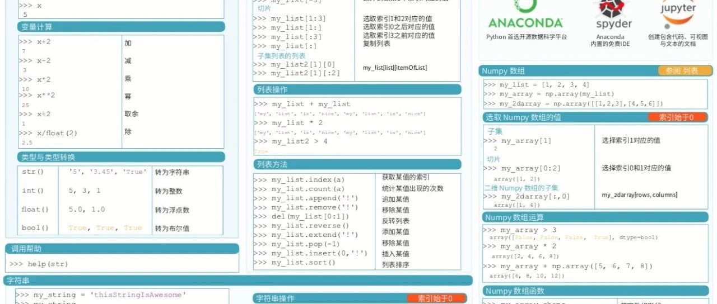Select the 类型与类型转换 section header
Screen dimensions: 717x304
tap(121, 157)
